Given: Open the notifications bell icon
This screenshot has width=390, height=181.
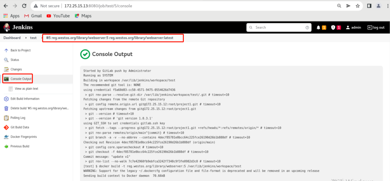Looking at the screenshot, I should tap(318, 28).
